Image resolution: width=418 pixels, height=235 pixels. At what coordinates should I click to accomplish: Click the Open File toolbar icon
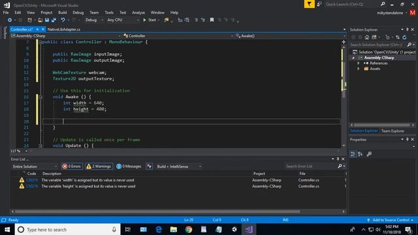40,20
